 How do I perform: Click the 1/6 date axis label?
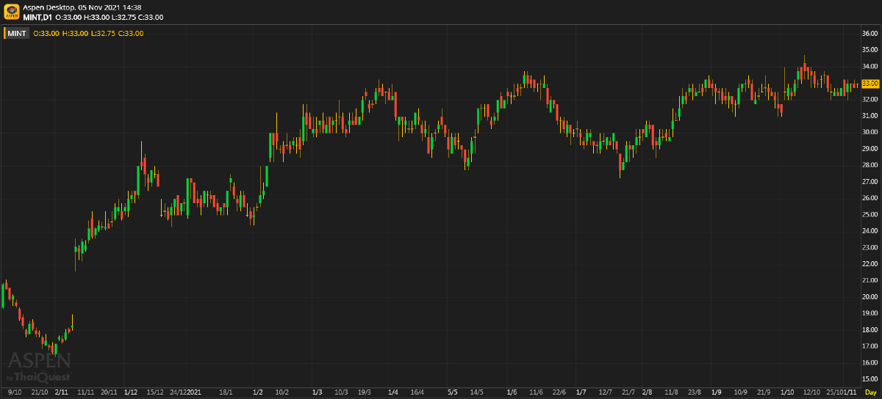512,393
